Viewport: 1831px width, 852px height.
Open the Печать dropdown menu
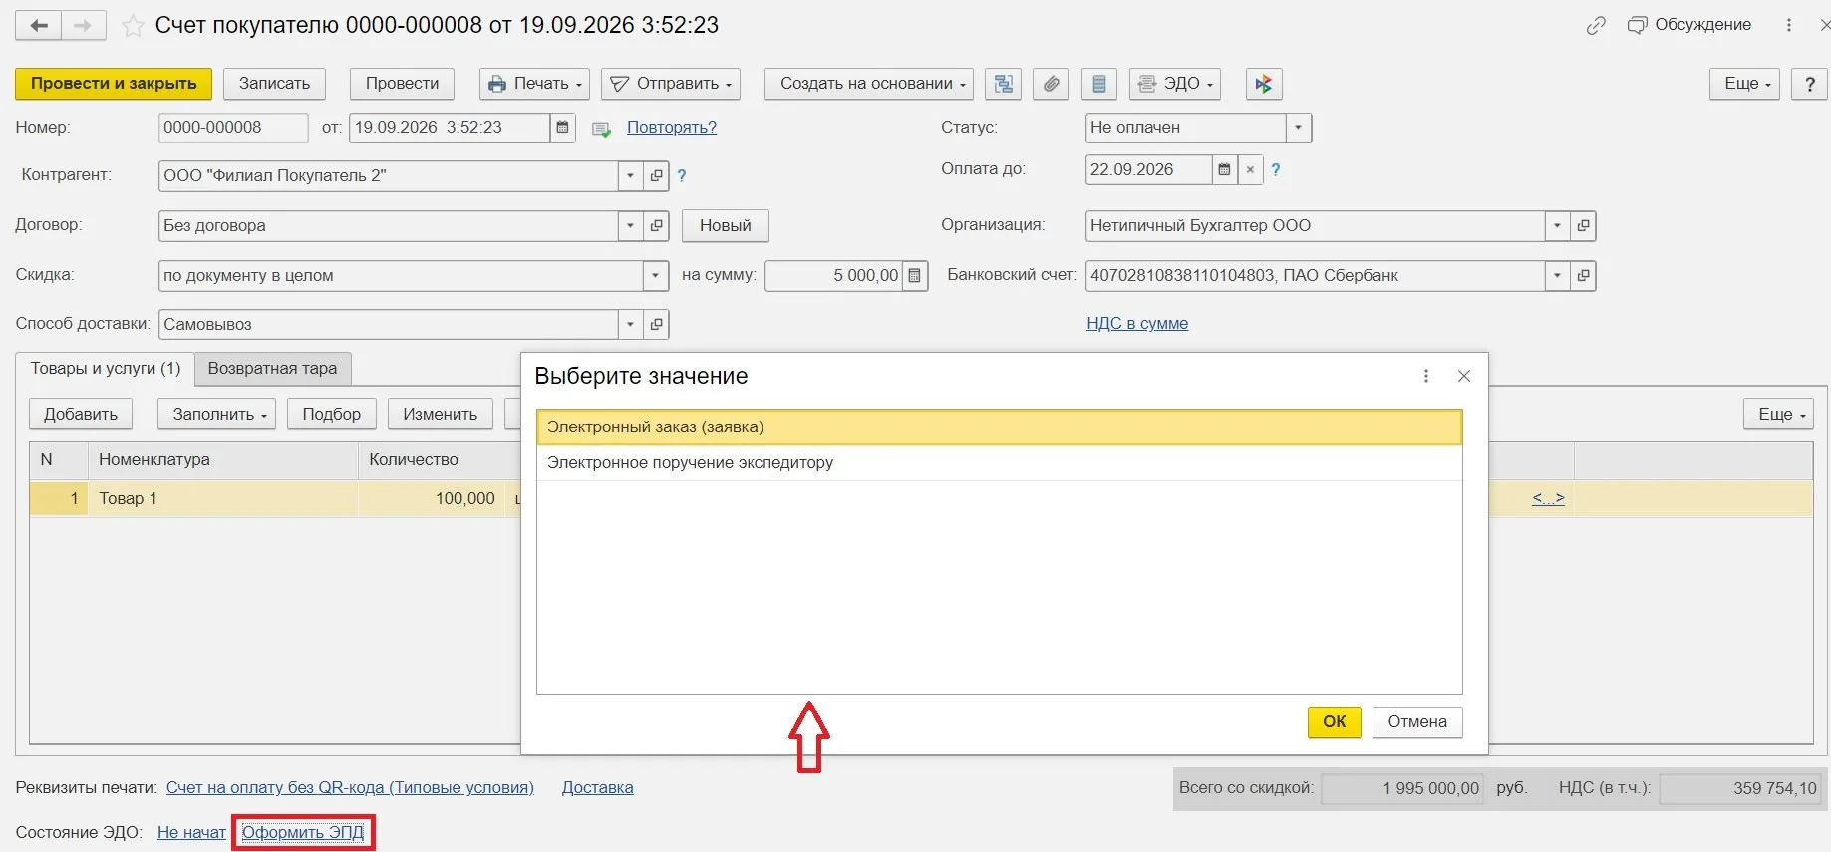[534, 84]
